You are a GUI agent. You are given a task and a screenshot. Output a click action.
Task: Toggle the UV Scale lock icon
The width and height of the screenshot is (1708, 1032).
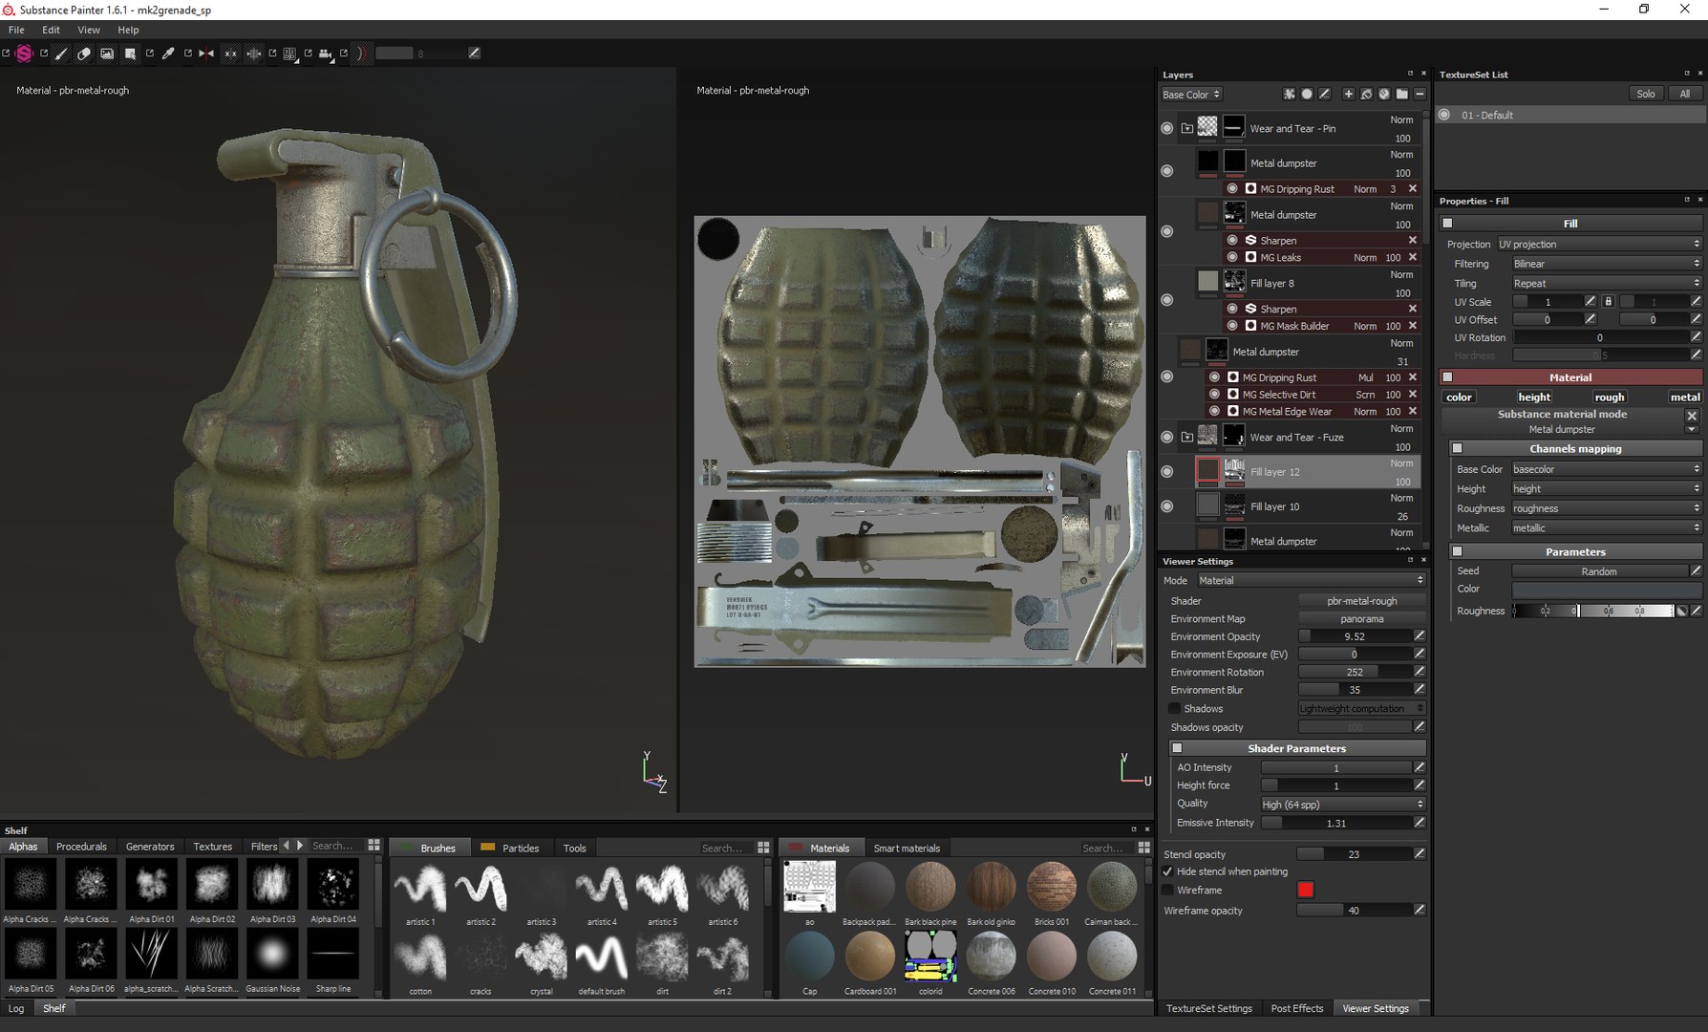click(1608, 302)
